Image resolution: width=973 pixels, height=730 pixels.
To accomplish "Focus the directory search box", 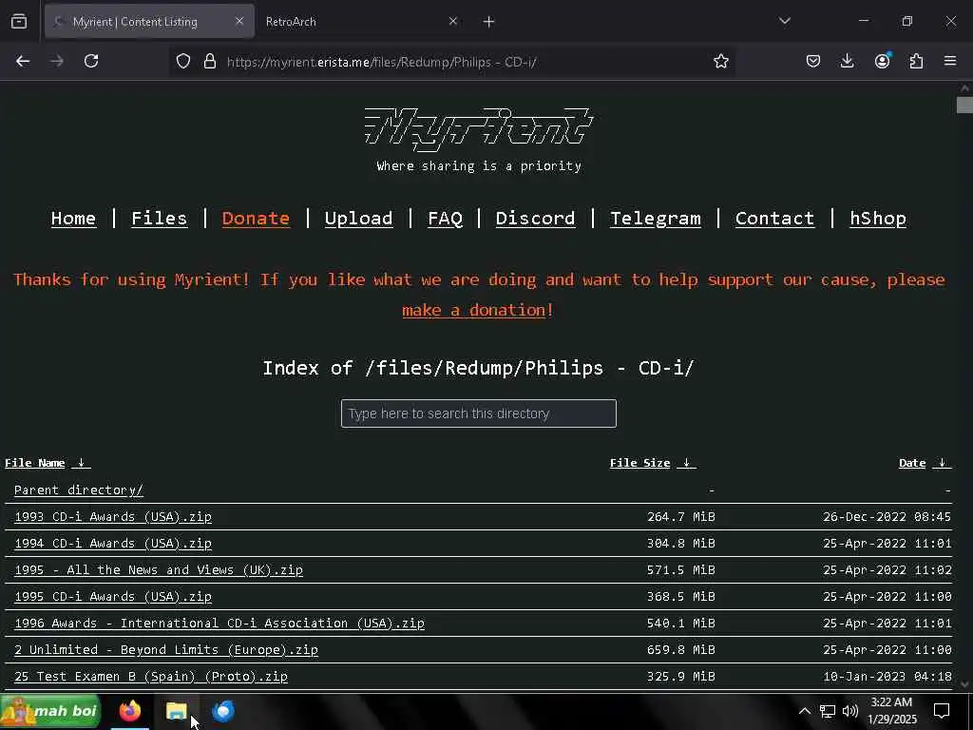I will coord(479,413).
